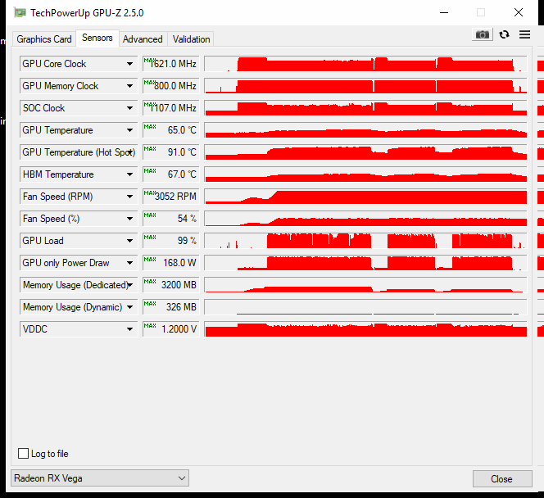This screenshot has height=498, width=544.
Task: Click the 326 MB dynamic memory value
Action: (171, 307)
